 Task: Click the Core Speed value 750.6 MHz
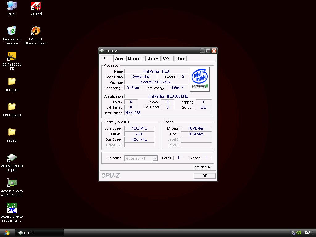(139, 128)
